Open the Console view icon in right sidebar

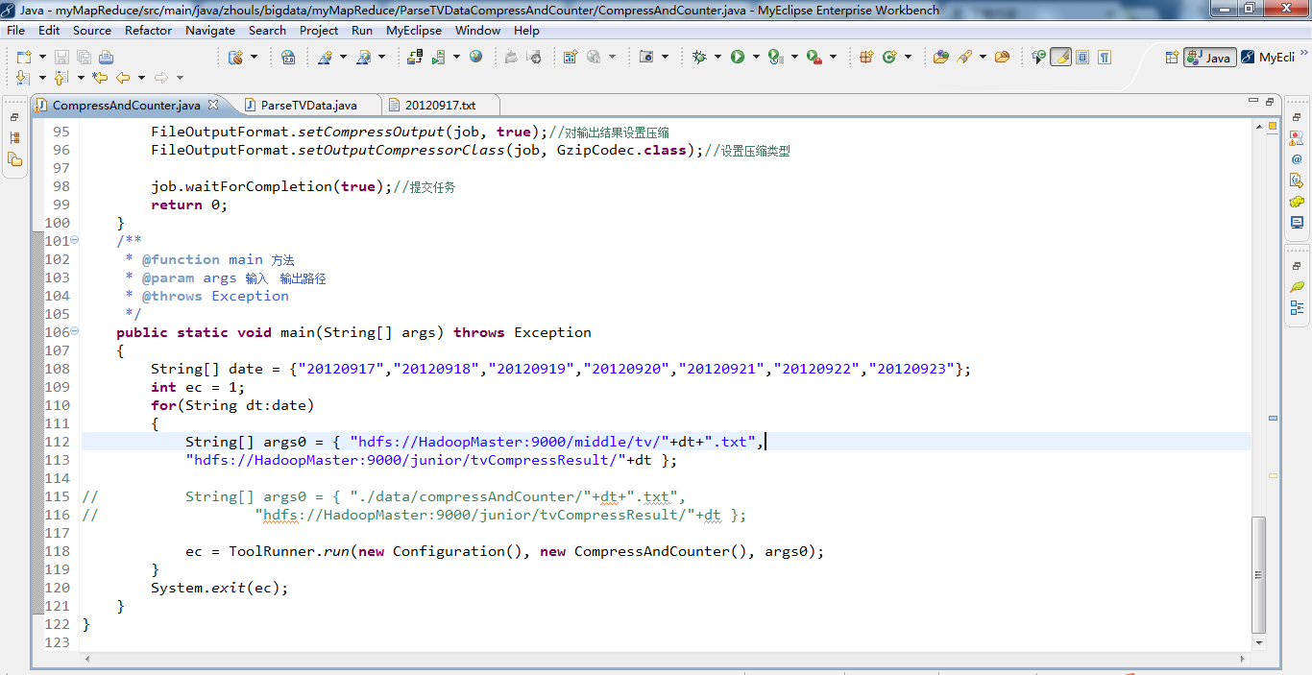pyautogui.click(x=1297, y=223)
